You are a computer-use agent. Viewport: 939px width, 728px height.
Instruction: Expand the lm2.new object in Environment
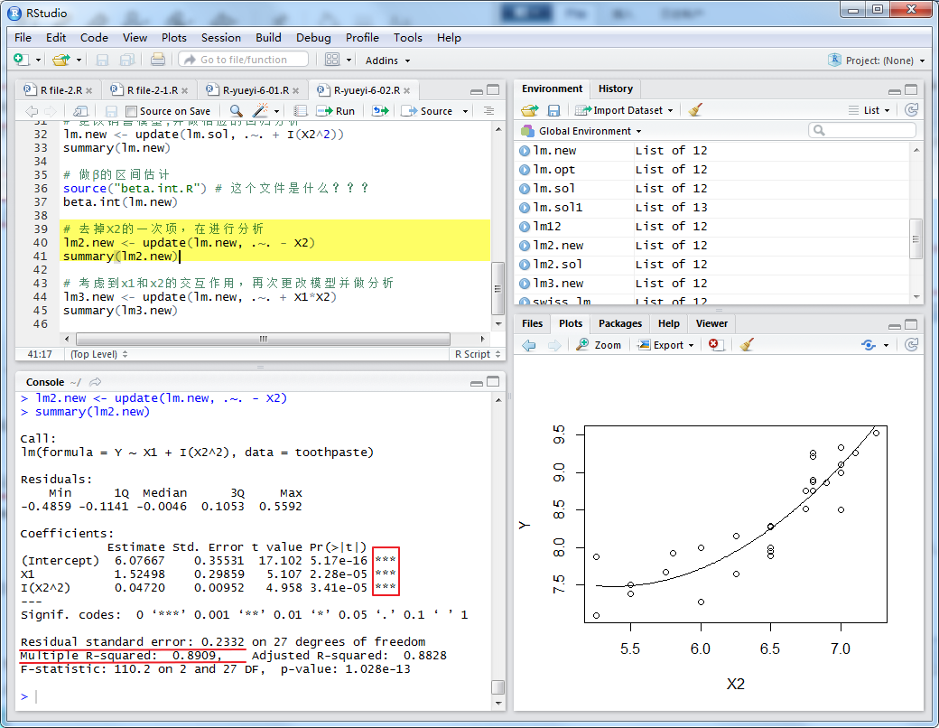click(x=525, y=246)
